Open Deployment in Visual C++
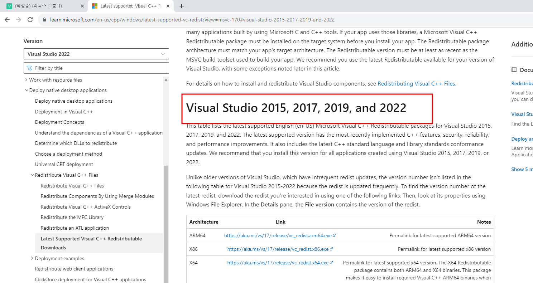Viewport: 533px width, 283px height. 64,112
